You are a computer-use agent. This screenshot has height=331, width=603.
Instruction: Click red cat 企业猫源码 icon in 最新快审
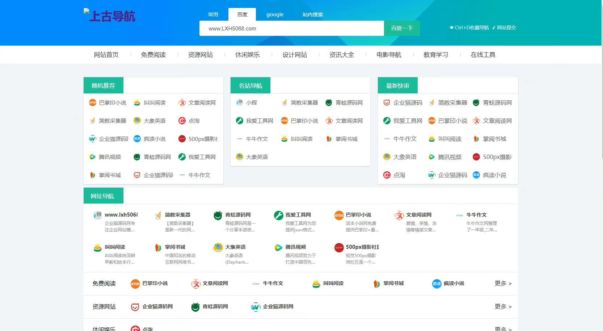387,102
